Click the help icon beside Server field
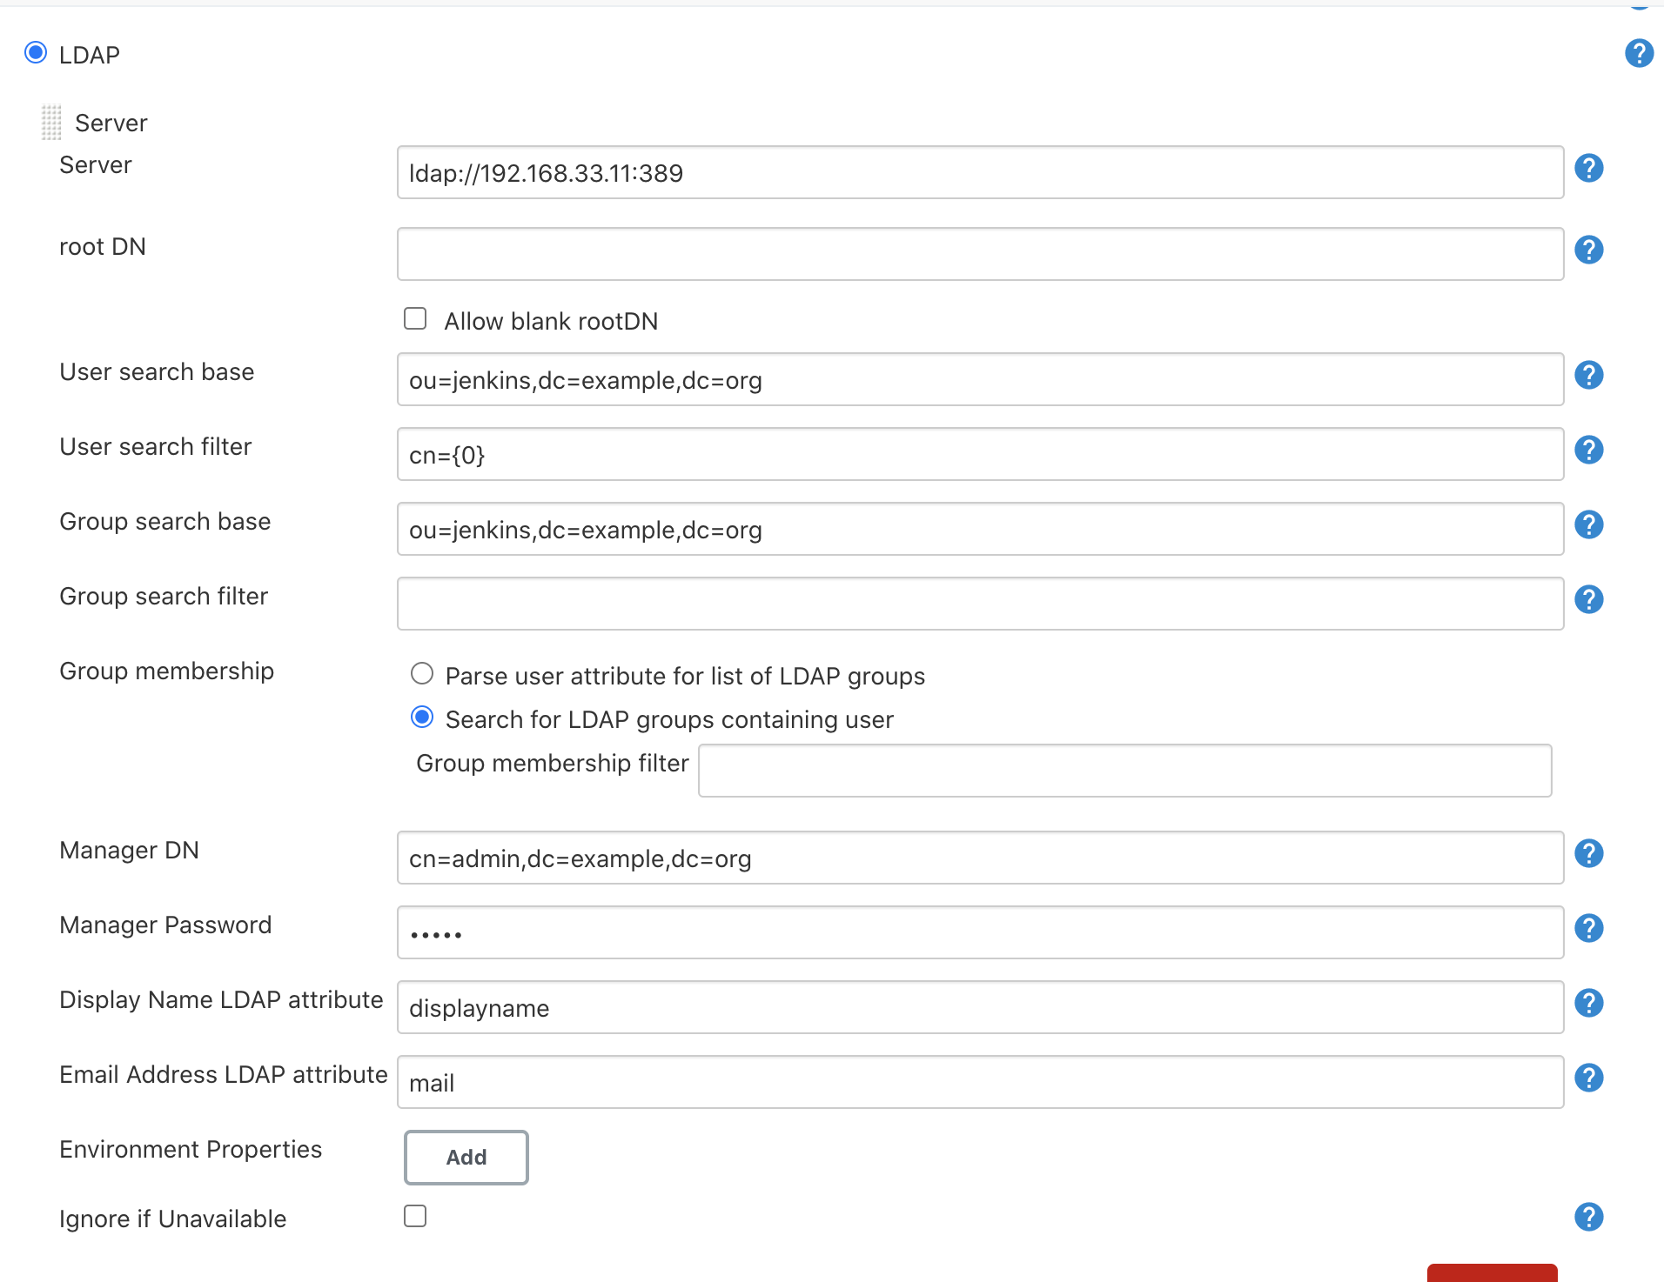 click(x=1588, y=168)
